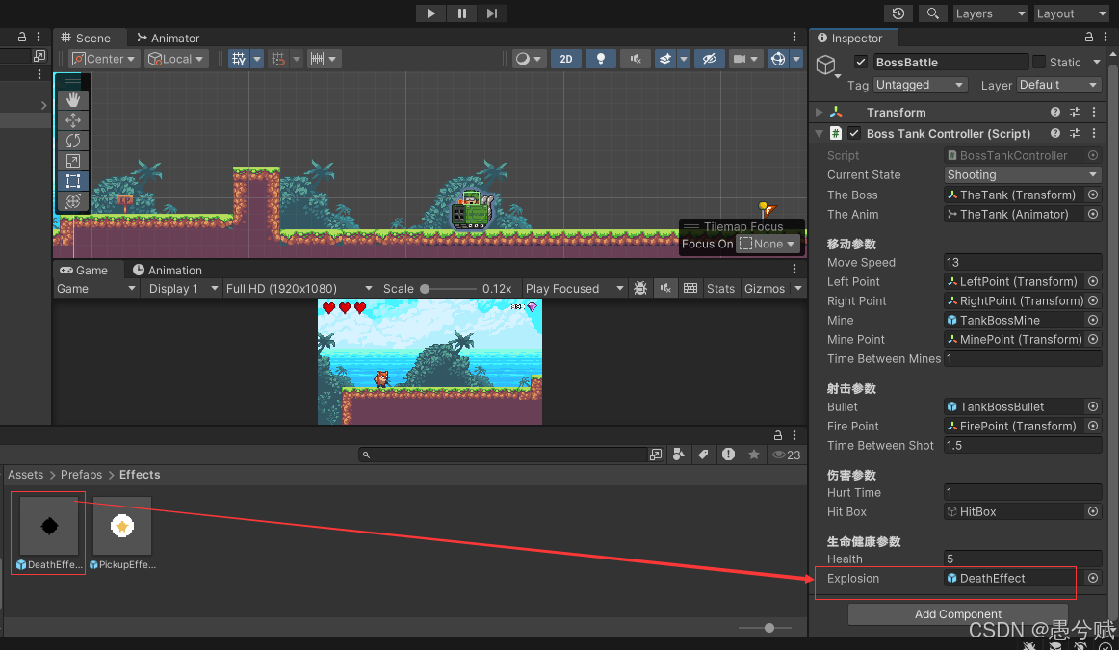Screen dimensions: 1119x650
Task: Expand the Transform component
Action: (819, 112)
